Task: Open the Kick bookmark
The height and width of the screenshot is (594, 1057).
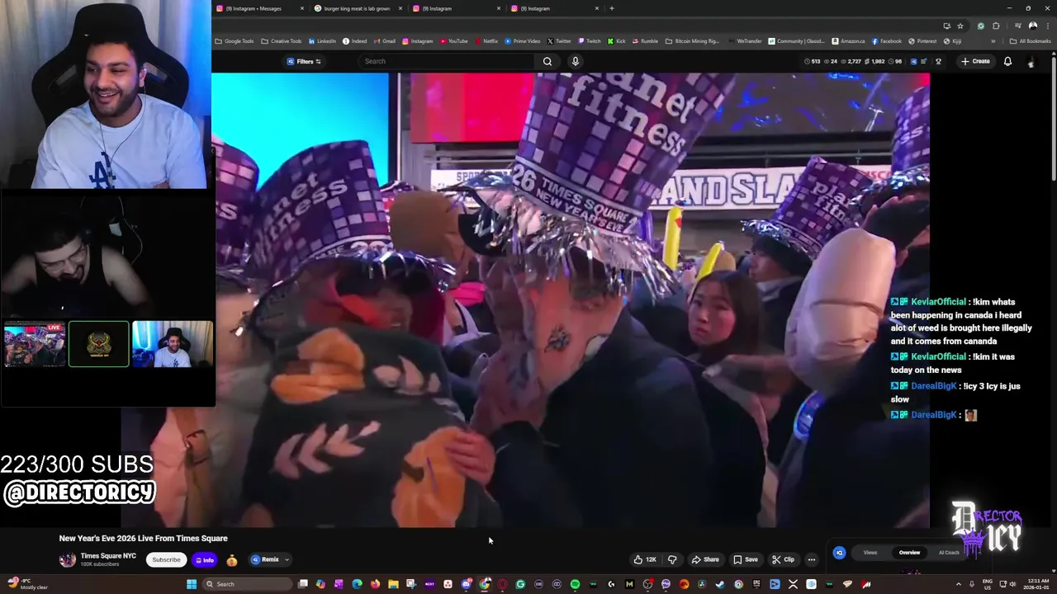Action: click(x=617, y=41)
